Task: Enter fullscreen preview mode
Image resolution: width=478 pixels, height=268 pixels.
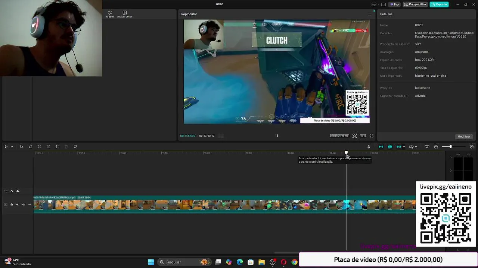Action: coord(372,136)
